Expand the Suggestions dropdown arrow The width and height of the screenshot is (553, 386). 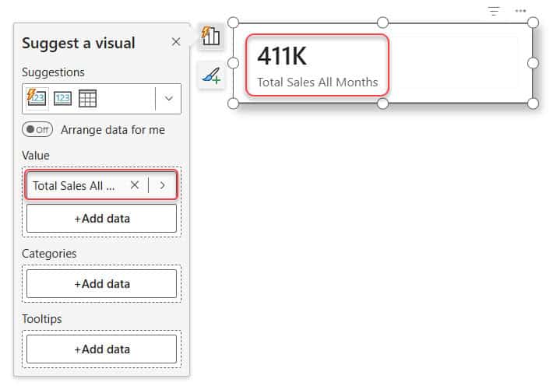click(x=168, y=98)
